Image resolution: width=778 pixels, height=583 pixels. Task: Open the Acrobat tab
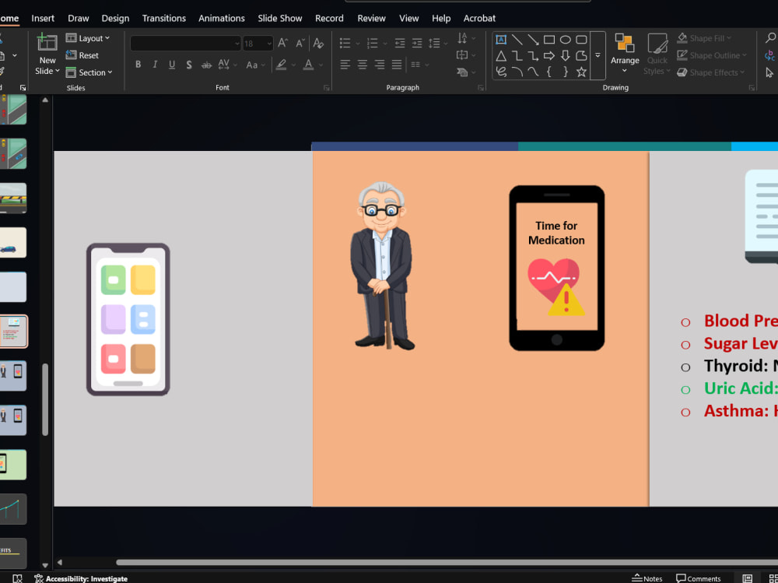(479, 19)
